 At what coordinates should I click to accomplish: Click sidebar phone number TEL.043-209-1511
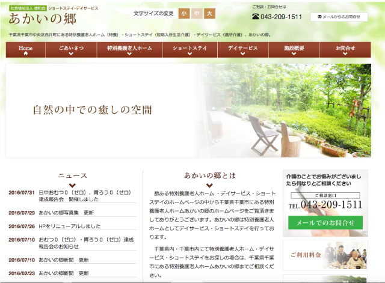click(x=325, y=205)
